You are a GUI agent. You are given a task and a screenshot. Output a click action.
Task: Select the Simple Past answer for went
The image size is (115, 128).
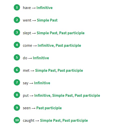[47, 20]
